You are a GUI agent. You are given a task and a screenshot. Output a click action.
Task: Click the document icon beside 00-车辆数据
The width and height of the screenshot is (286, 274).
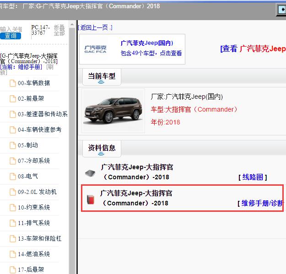tap(13, 83)
